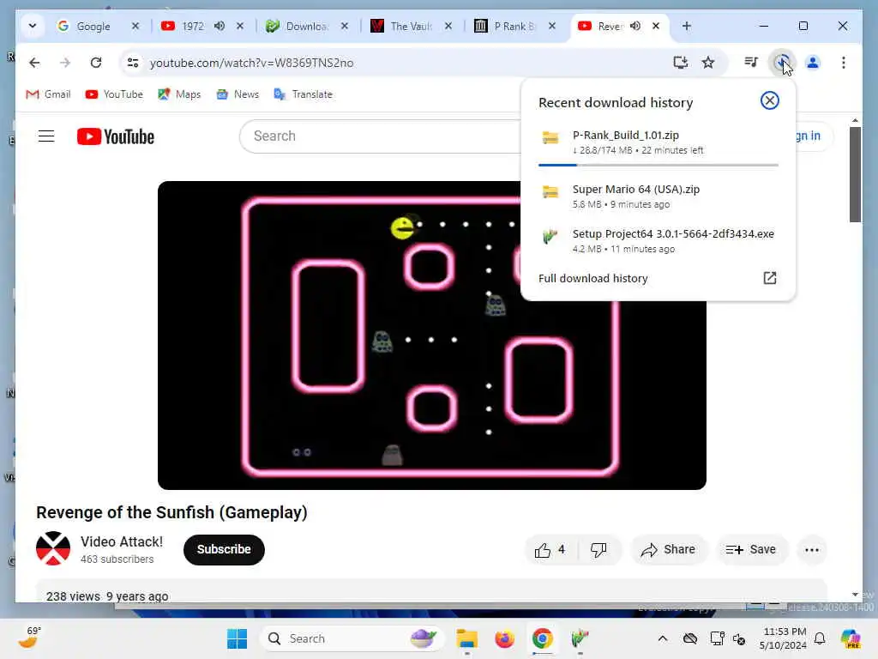
Task: Click the video player to pause
Action: pyautogui.click(x=432, y=336)
